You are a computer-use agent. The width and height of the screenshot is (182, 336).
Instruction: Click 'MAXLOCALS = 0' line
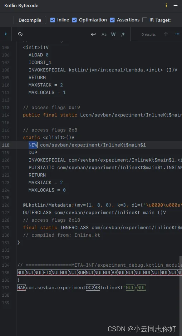click(x=47, y=190)
